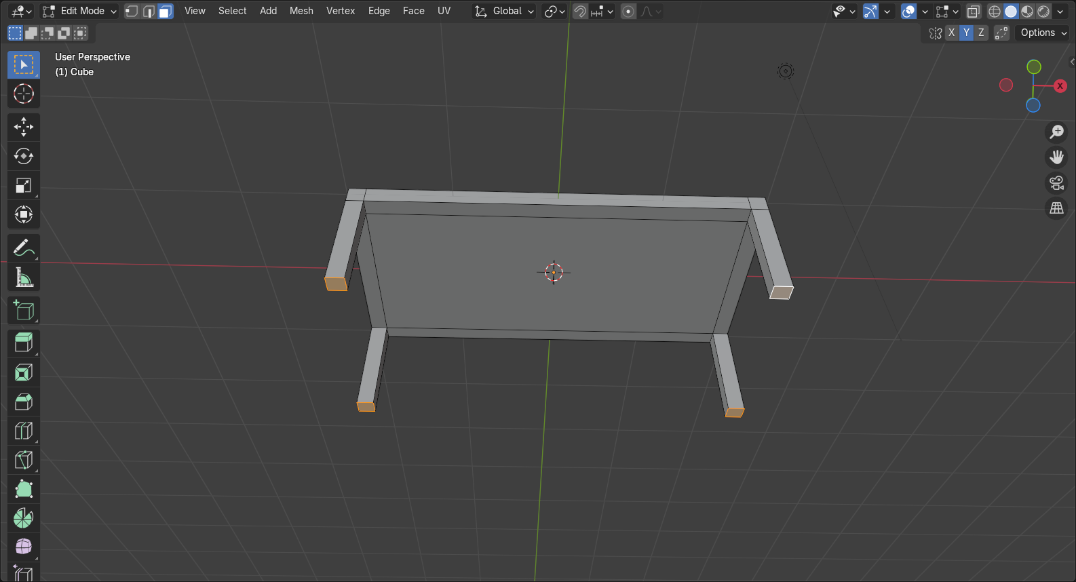1076x582 pixels.
Task: Open the Select menu
Action: (232, 11)
